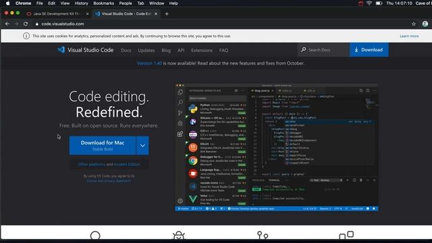Click the git branch feature icon
Image resolution: width=432 pixels, height=243 pixels.
[x=263, y=235]
